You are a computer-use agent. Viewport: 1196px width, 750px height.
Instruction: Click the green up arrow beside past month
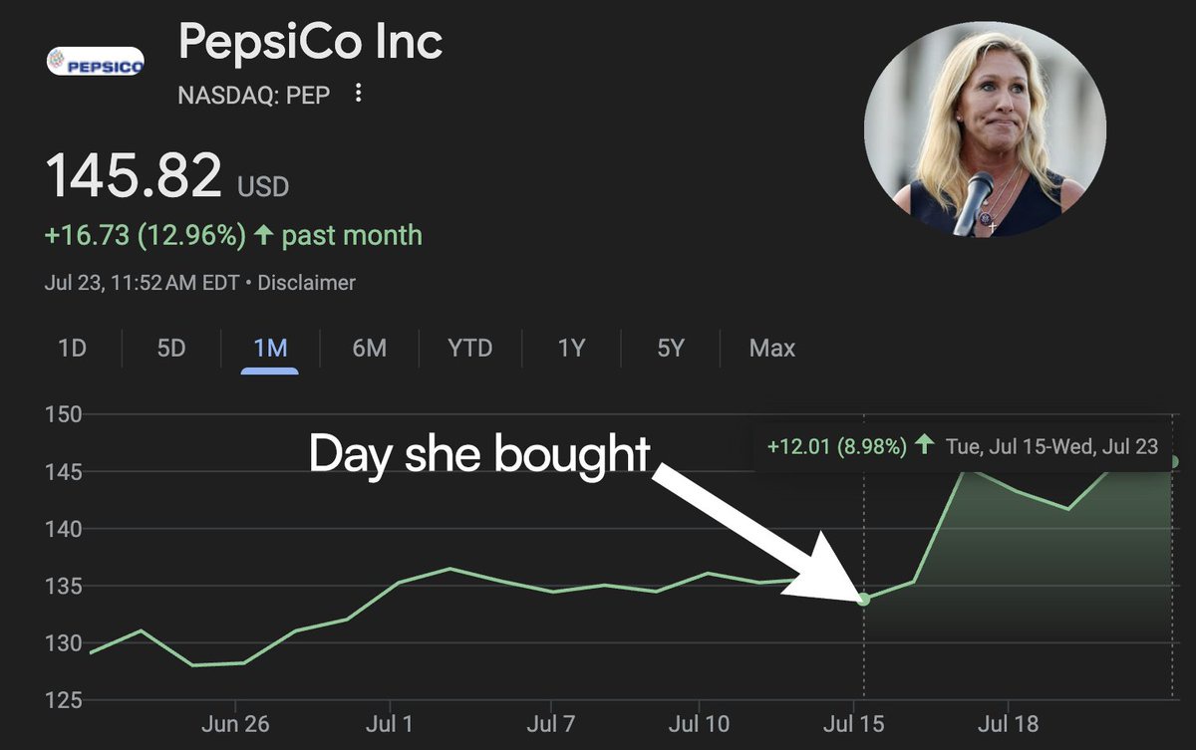click(x=264, y=236)
